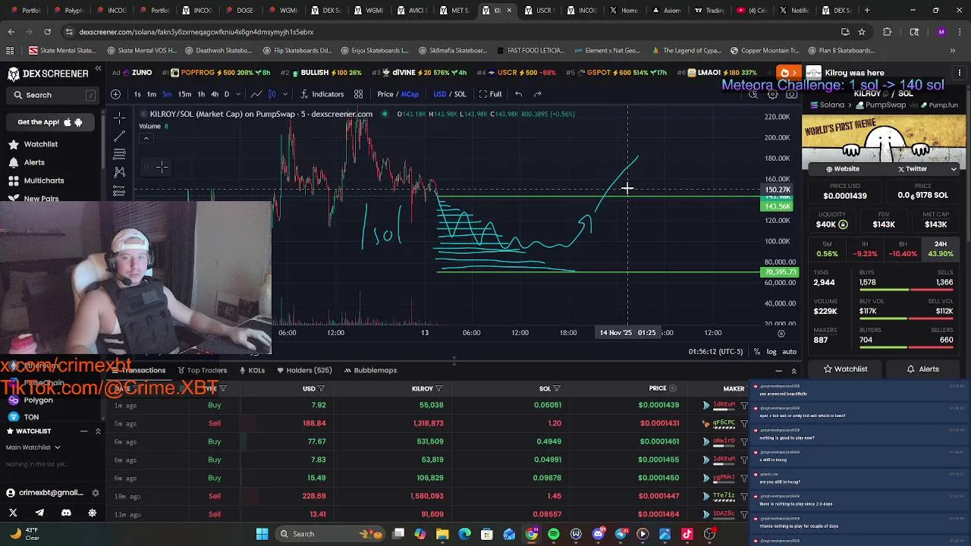Open TikTok from the taskbar

click(x=687, y=534)
